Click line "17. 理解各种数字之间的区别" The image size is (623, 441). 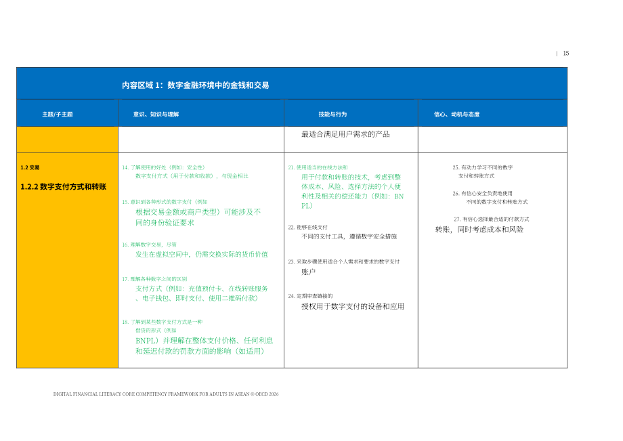(154, 279)
